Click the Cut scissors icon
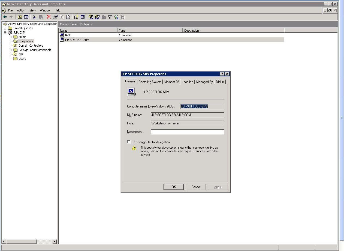The height and width of the screenshot is (251, 344). (x=34, y=17)
